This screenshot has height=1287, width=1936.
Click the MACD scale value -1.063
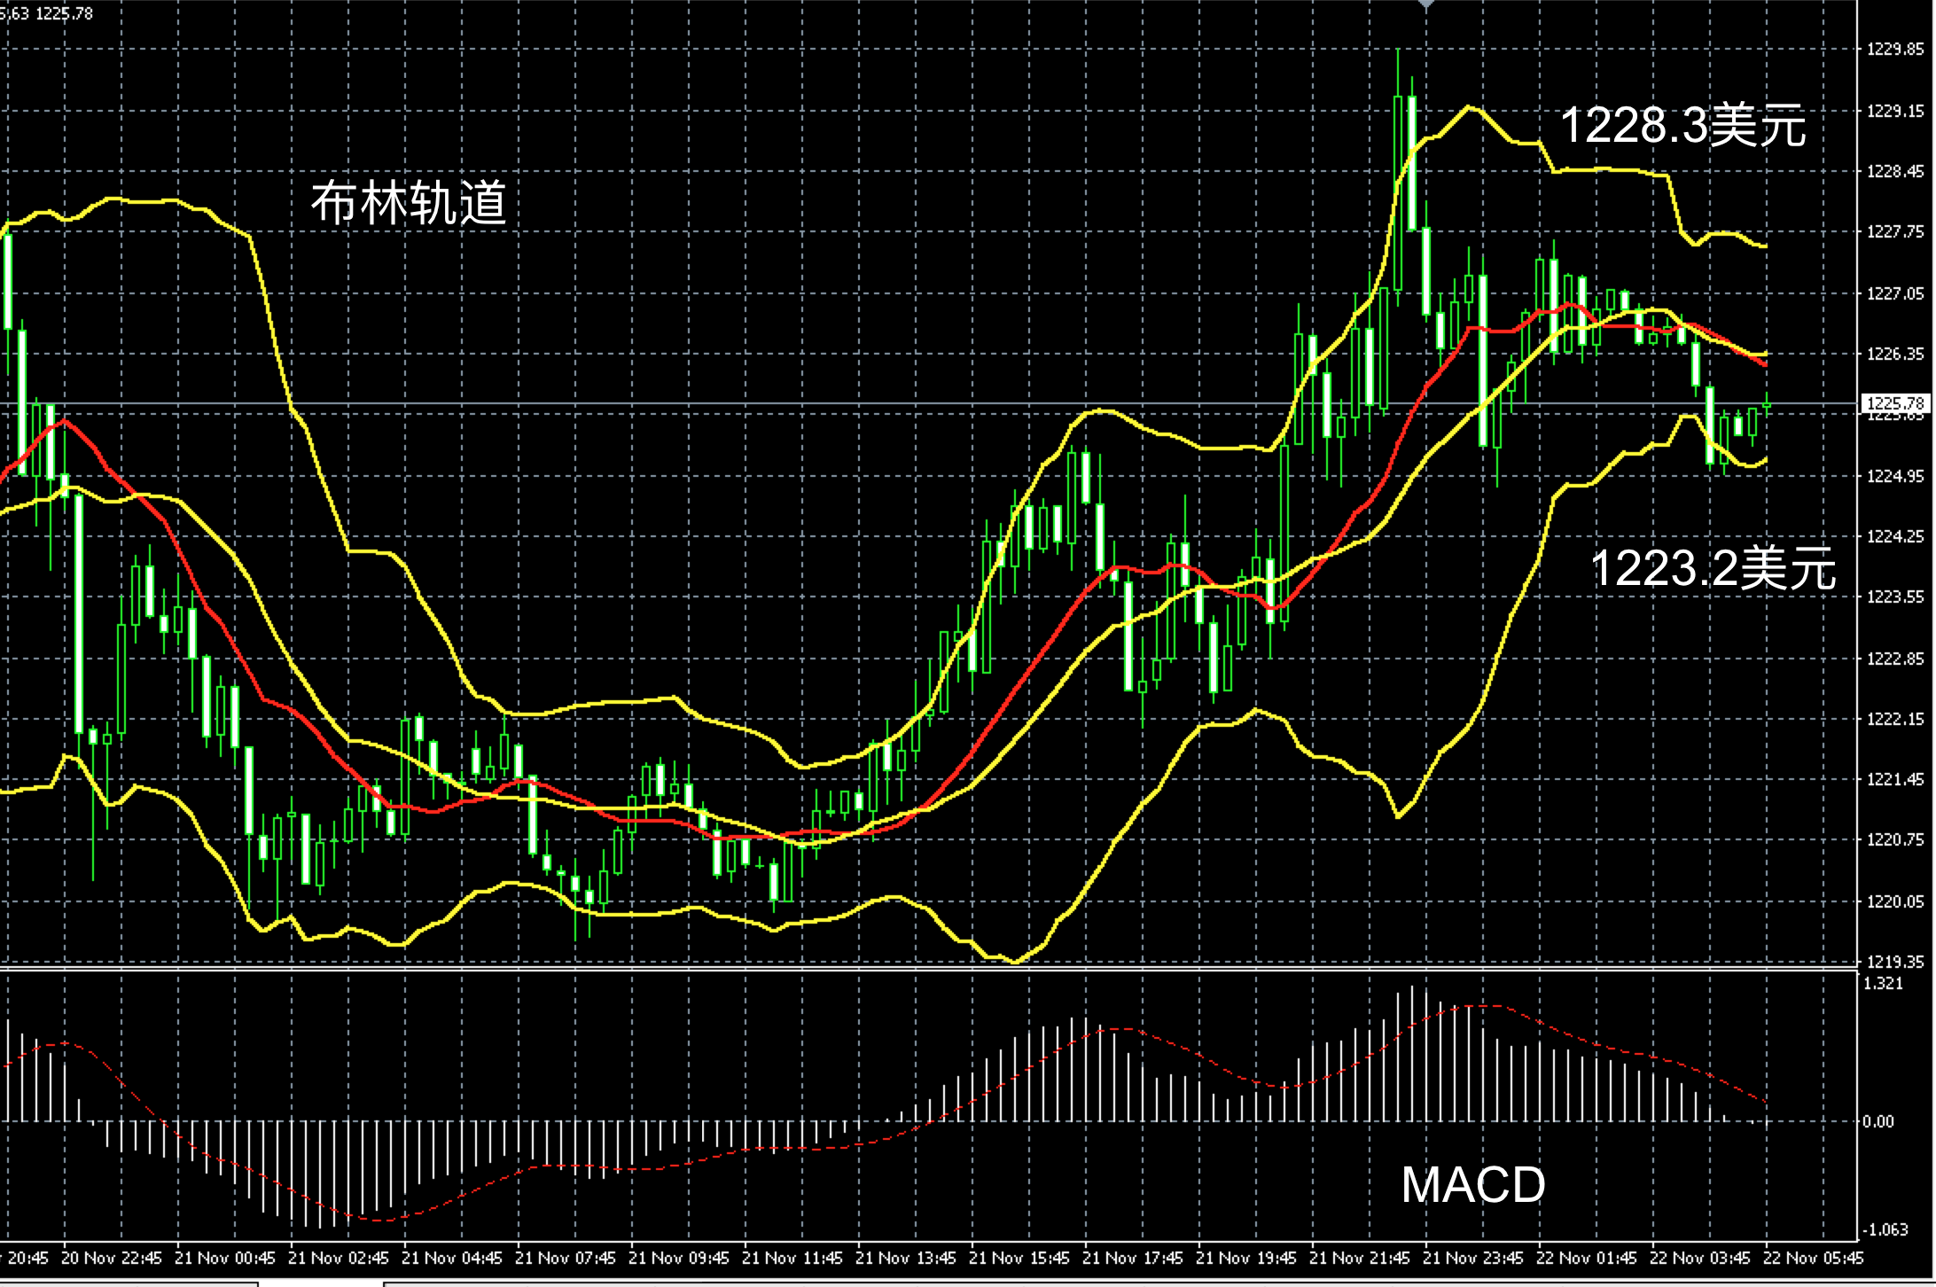(1885, 1229)
